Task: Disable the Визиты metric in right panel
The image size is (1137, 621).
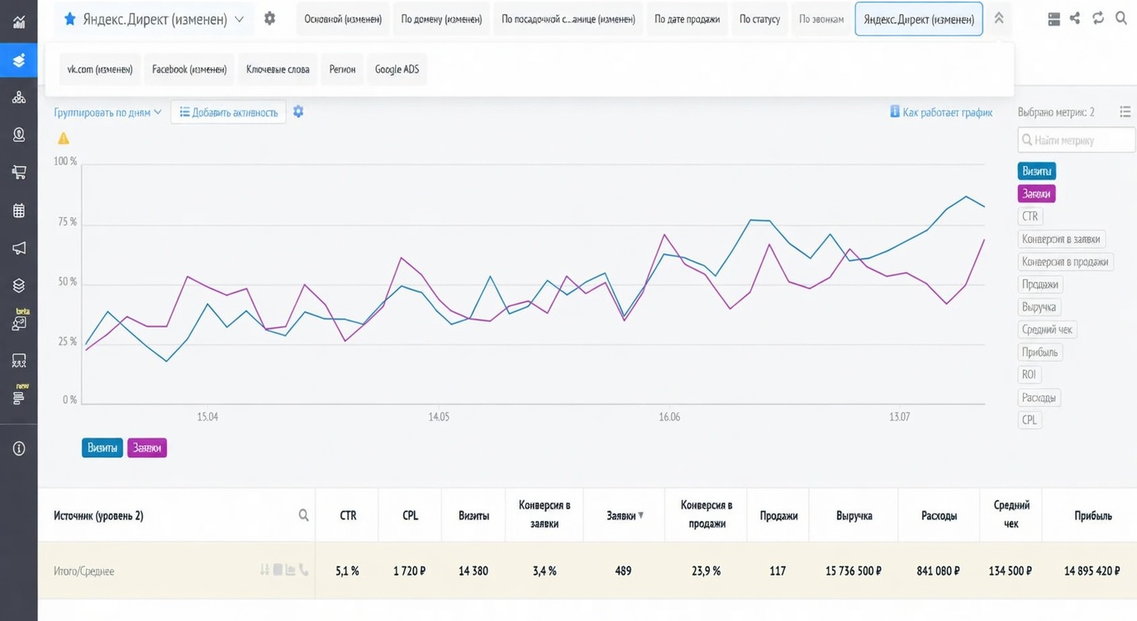Action: point(1037,171)
